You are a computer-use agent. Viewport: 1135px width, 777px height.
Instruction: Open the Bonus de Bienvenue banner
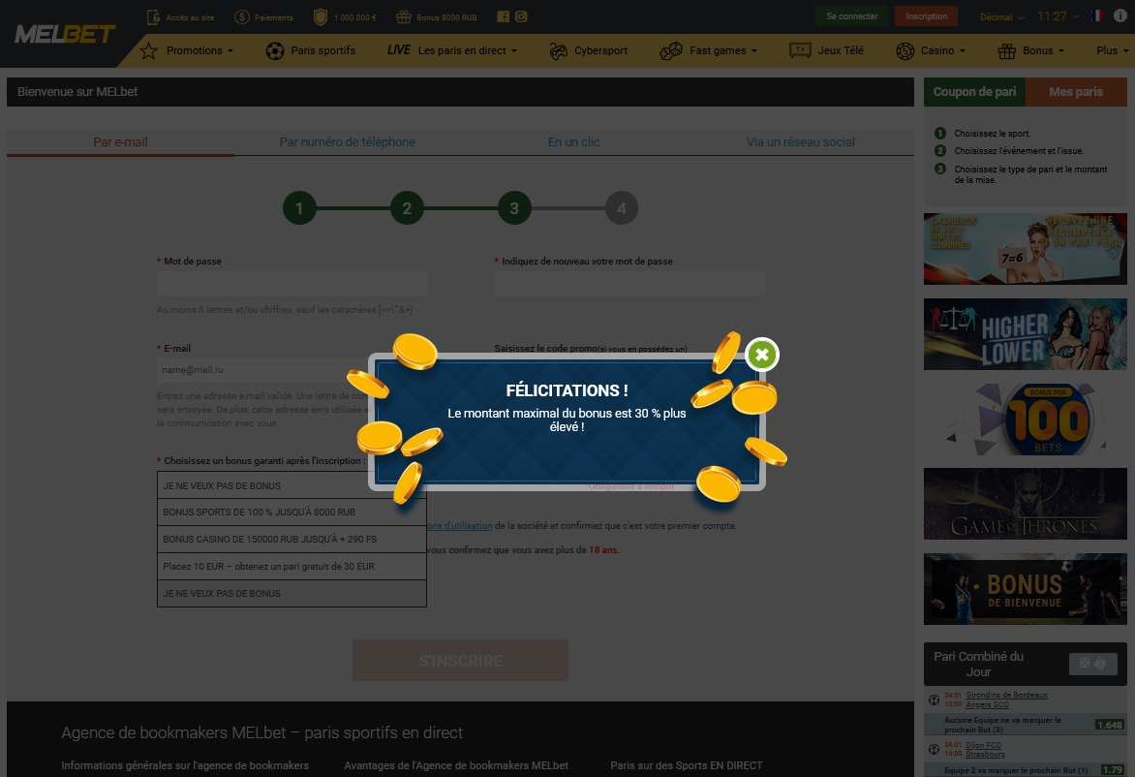pyautogui.click(x=1025, y=589)
